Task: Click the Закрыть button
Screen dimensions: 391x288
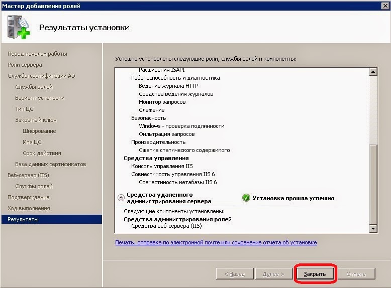Action: pyautogui.click(x=315, y=274)
